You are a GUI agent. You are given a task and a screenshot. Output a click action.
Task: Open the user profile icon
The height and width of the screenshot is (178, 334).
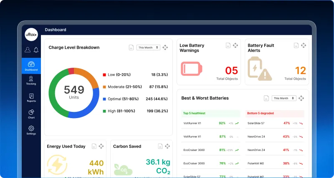[x=28, y=49]
